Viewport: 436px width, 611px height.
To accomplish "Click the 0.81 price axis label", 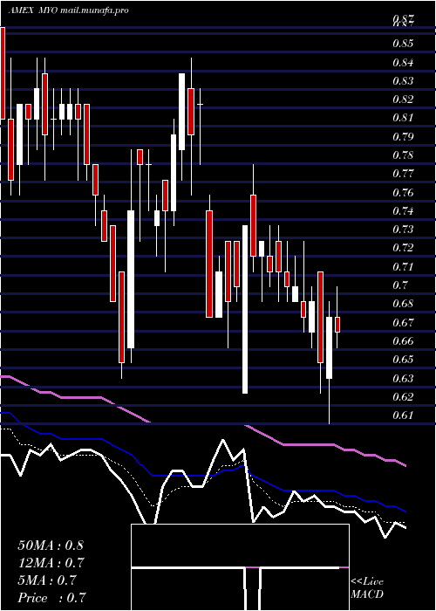I will (x=403, y=118).
